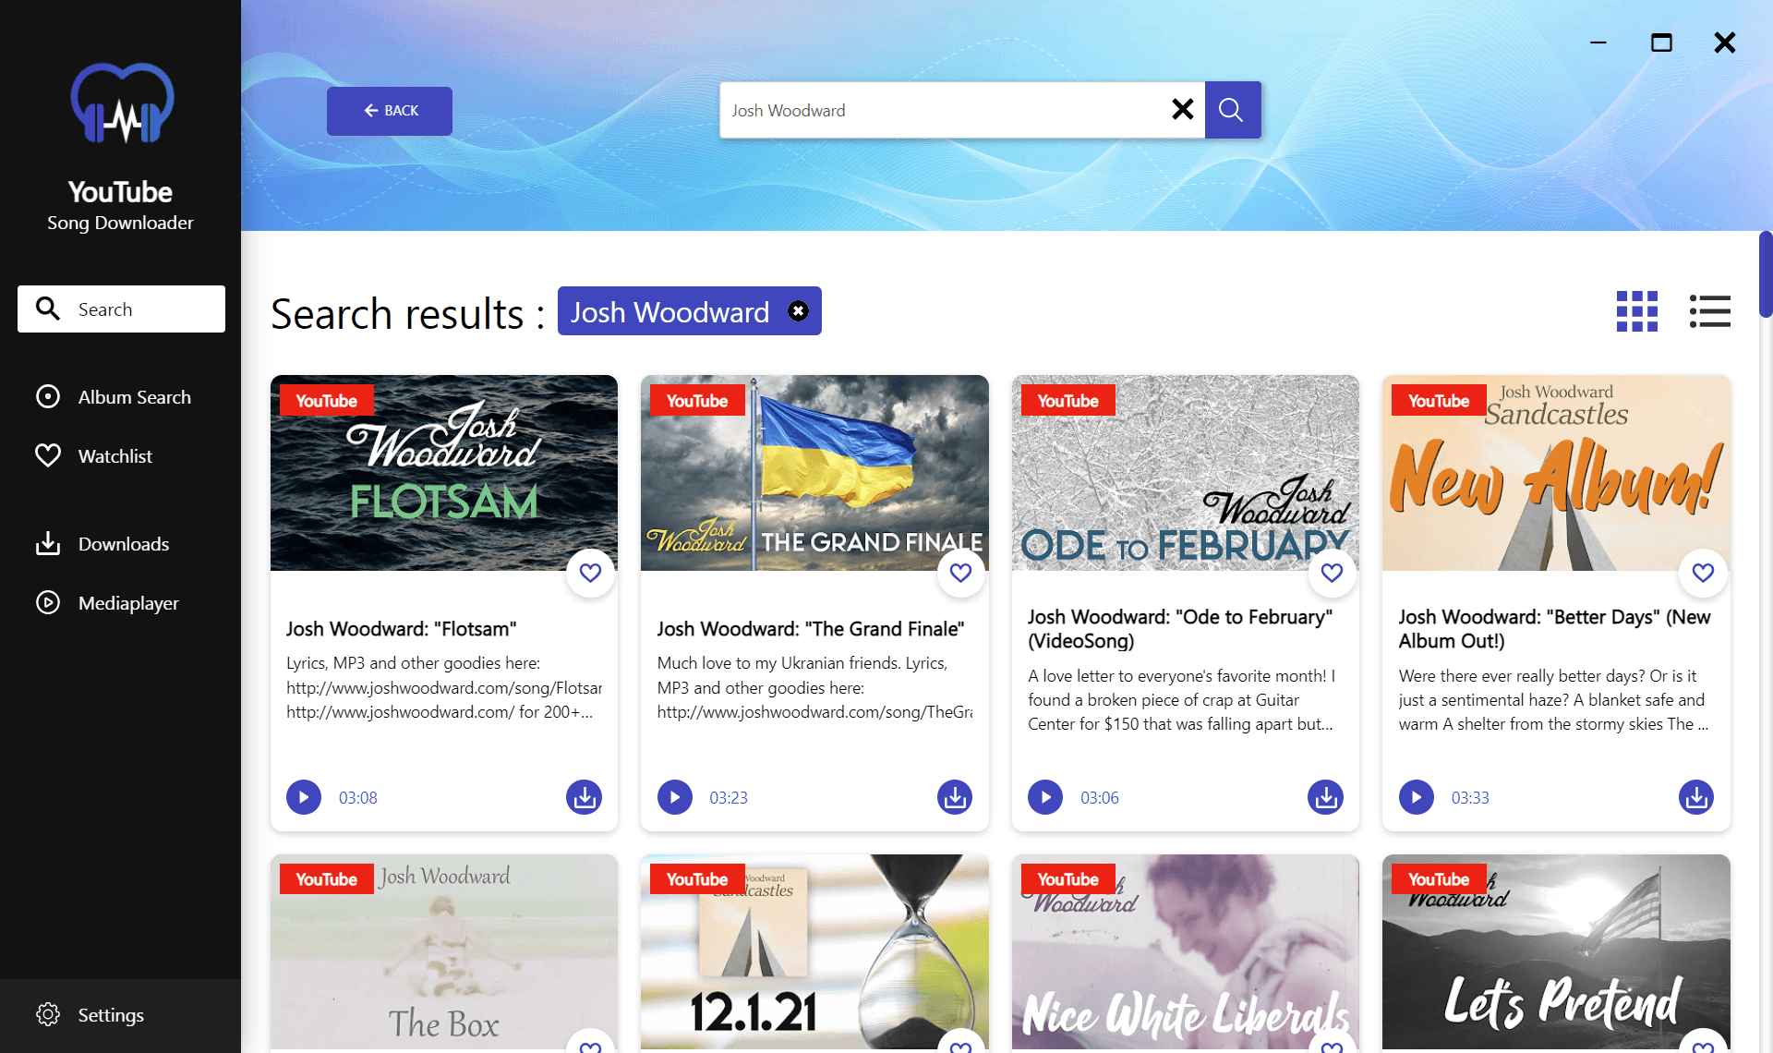Open the "Flotsam" video thumbnail
Image resolution: width=1773 pixels, height=1053 pixels.
444,473
